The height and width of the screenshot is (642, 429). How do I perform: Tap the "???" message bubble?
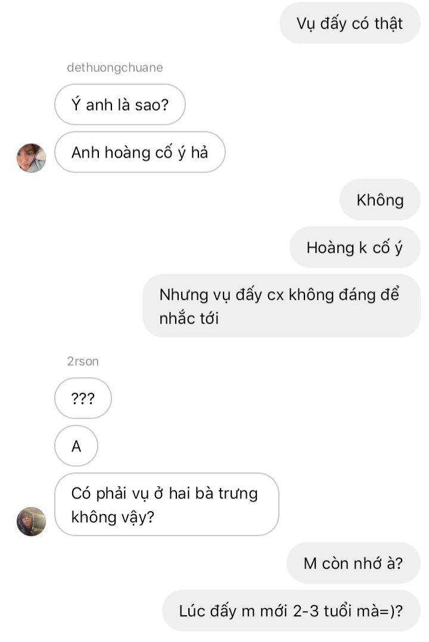coord(83,398)
